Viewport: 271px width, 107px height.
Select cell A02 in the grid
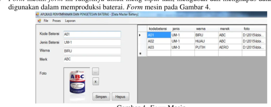(x=159, y=41)
